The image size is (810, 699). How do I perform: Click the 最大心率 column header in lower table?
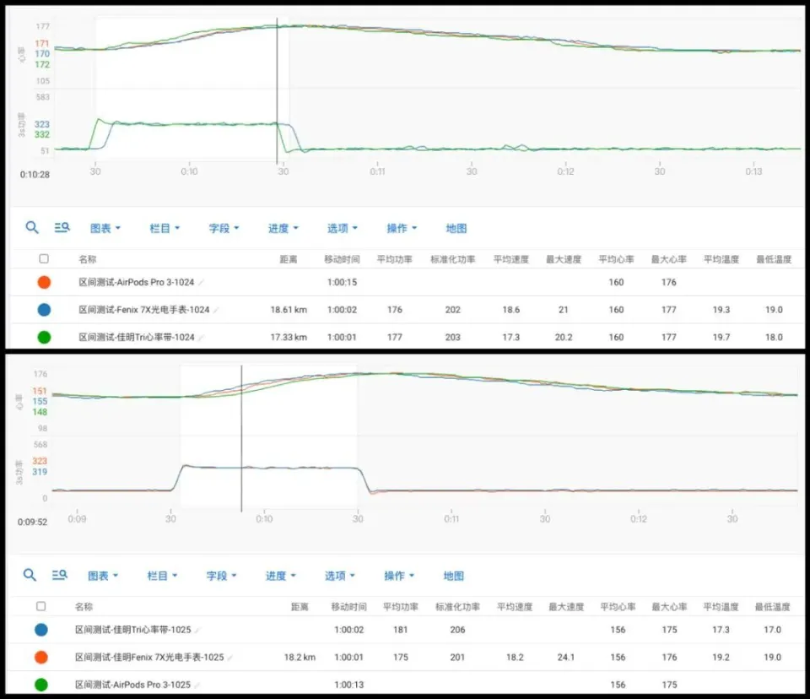tap(668, 606)
